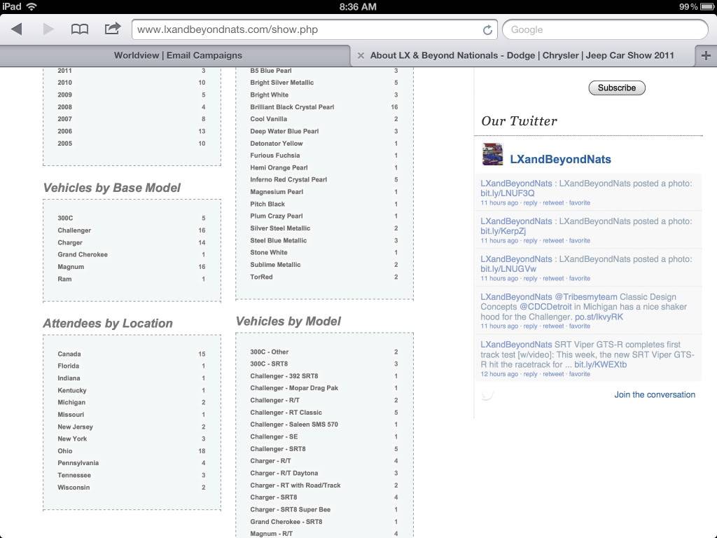This screenshot has height=538, width=717.
Task: Close the LX & Beyond Nationals tab
Action: click(x=361, y=55)
